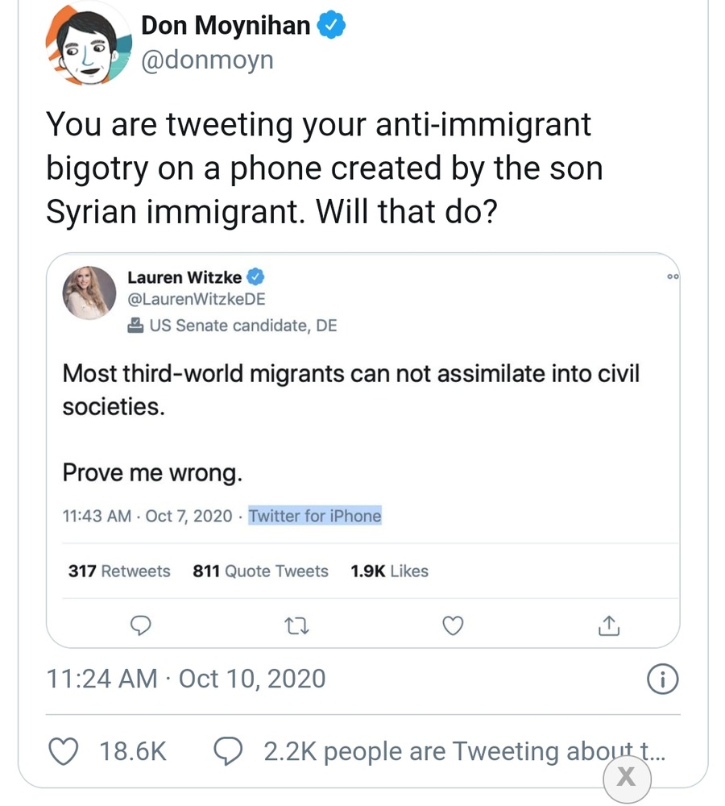Click the US Senate candidate ballot-box icon
The height and width of the screenshot is (806, 725).
pos(135,326)
